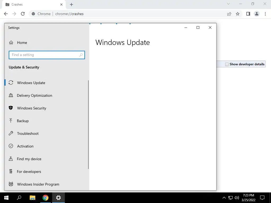Click the Settings gear in the taskbar

pos(58,198)
